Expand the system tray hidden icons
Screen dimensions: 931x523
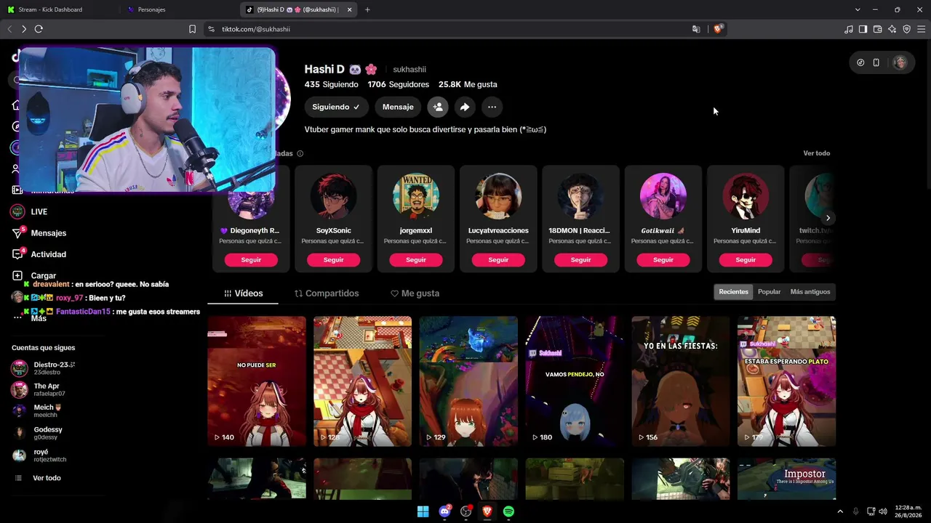coord(840,511)
